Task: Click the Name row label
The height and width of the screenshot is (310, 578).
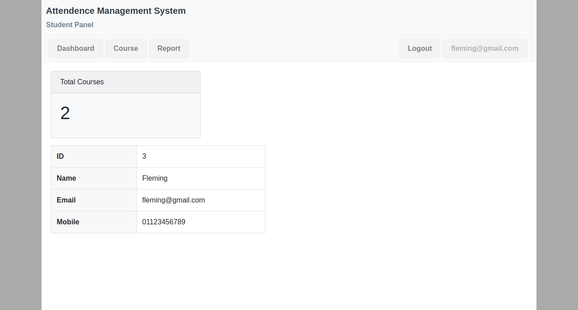Action: (66, 178)
